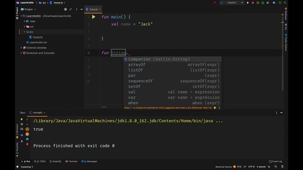Click the Profiler run icon in the toolbar
Screen dimensions: 303x170
coord(263,3)
